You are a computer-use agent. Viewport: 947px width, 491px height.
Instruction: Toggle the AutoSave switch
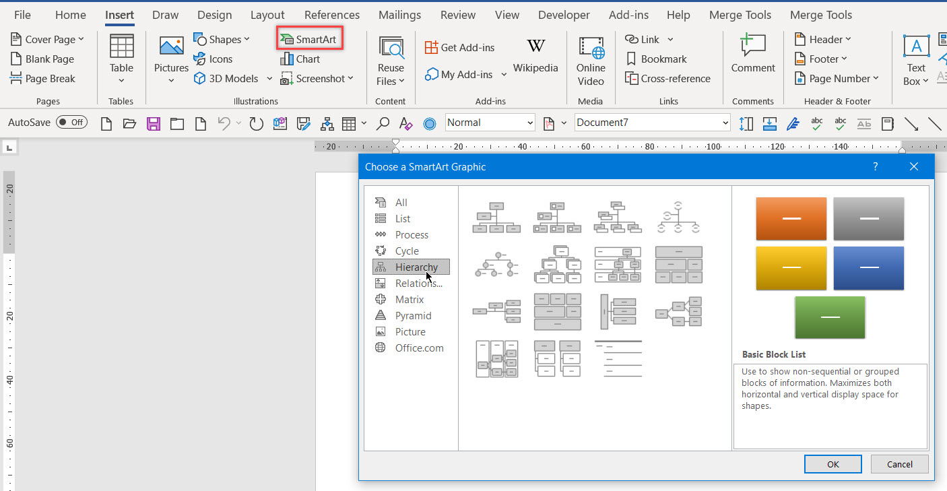tap(71, 123)
